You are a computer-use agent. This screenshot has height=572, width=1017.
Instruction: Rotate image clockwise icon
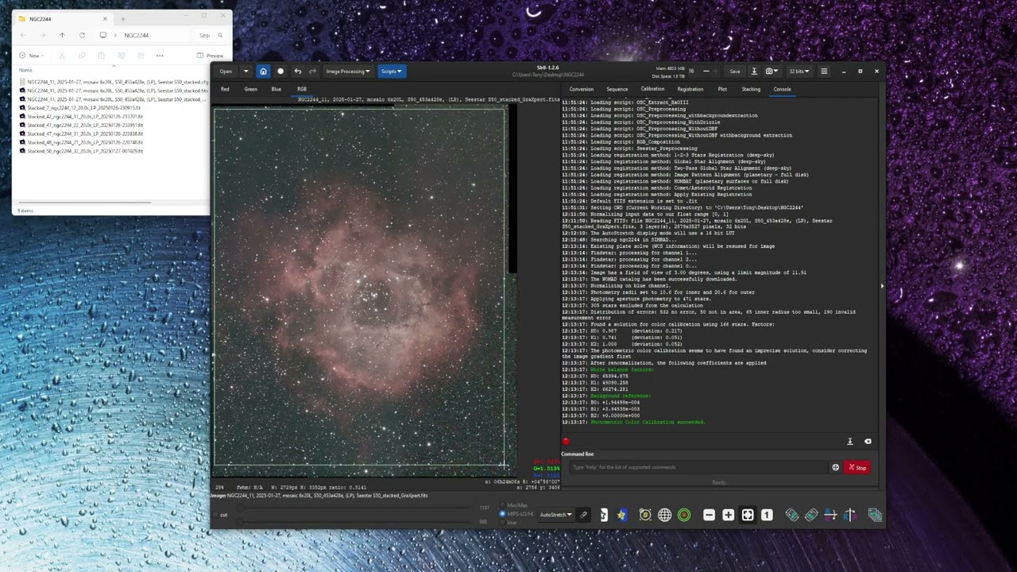click(x=811, y=515)
